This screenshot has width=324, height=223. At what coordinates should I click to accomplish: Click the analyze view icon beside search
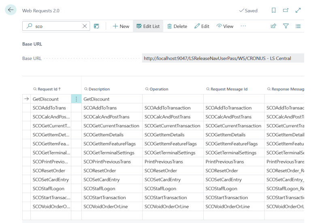tap(96, 26)
